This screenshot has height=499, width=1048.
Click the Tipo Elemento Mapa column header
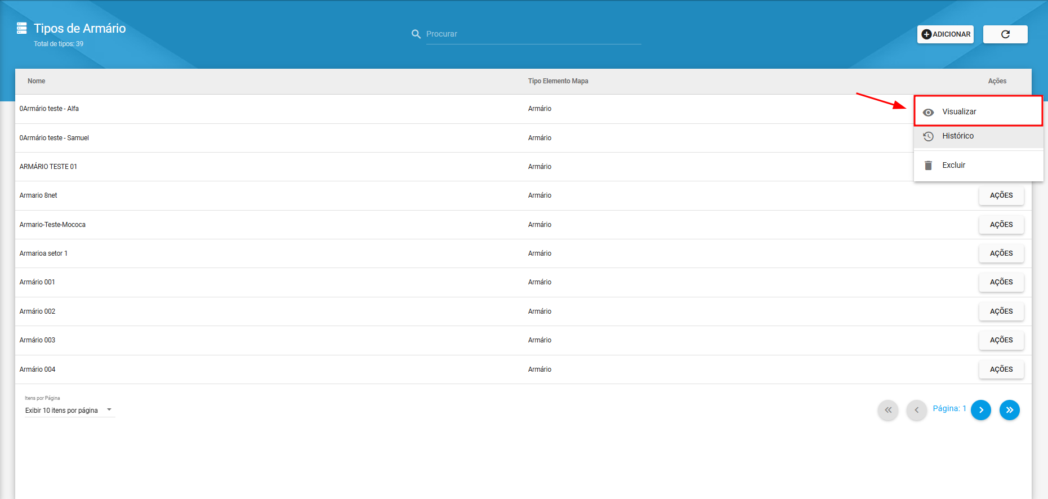558,81
